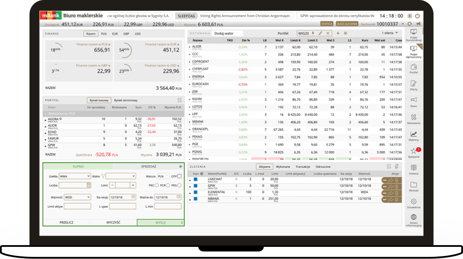Select the PKC radio option
Image resolution: width=463 pixels, height=259 pixels.
coord(157,185)
